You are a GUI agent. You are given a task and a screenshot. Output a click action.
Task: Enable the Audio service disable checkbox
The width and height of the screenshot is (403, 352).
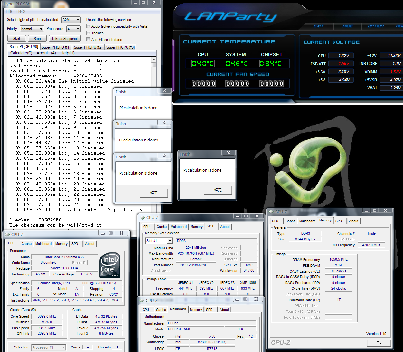[x=88, y=26]
